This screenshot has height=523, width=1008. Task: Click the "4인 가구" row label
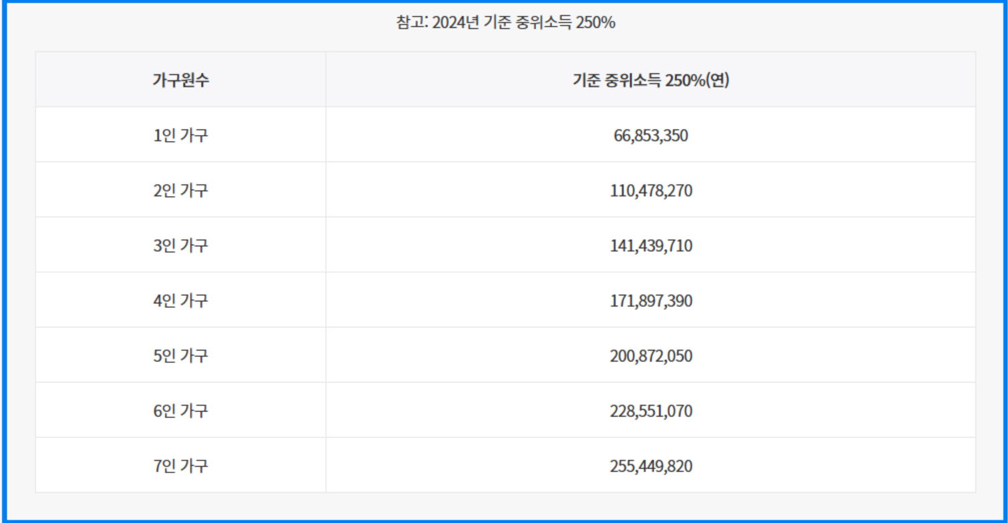(x=180, y=299)
